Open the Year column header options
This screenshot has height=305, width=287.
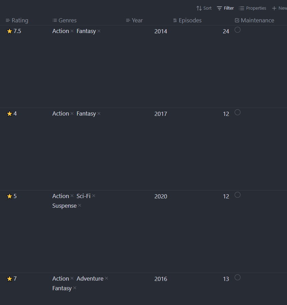(134, 20)
